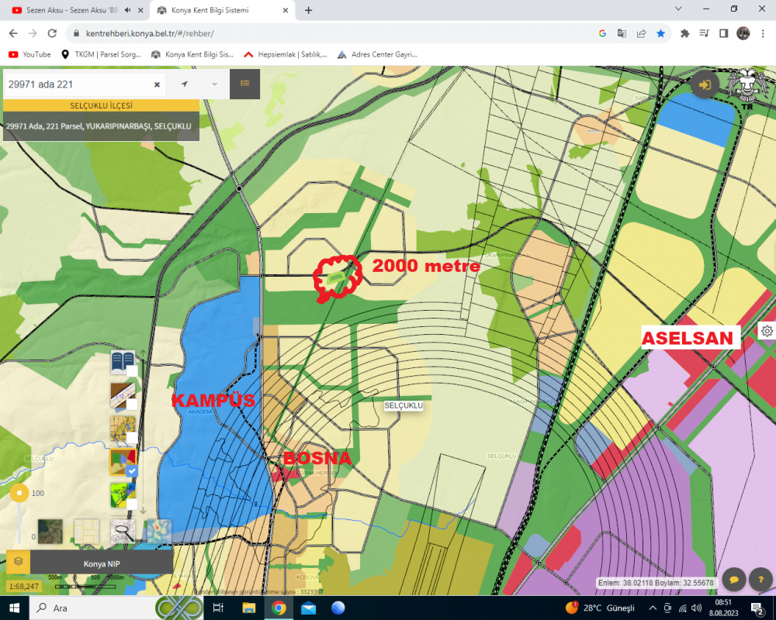Open the tab search chevron in title bar

(x=678, y=9)
